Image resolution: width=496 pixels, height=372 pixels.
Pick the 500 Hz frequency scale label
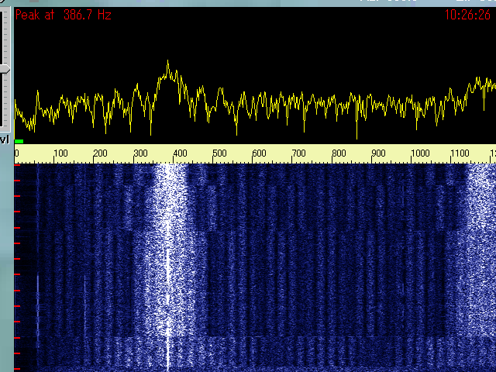click(x=219, y=153)
